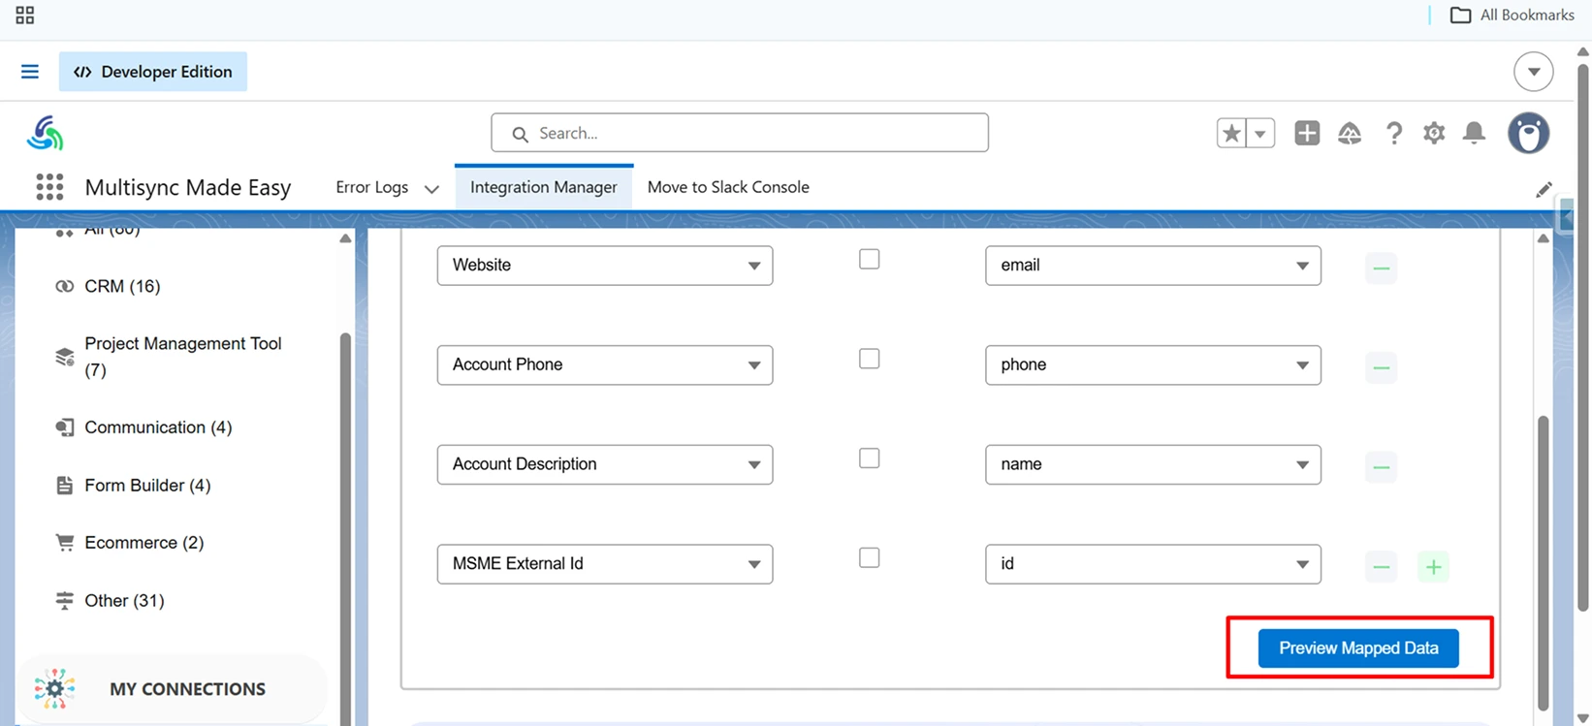The height and width of the screenshot is (726, 1592).
Task: Open the Setup gear icon
Action: point(1434,133)
